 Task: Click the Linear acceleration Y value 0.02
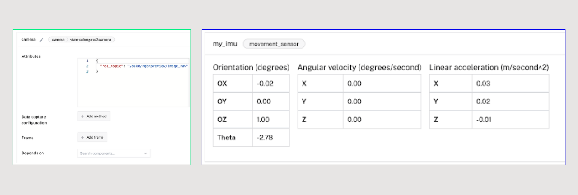pos(510,102)
